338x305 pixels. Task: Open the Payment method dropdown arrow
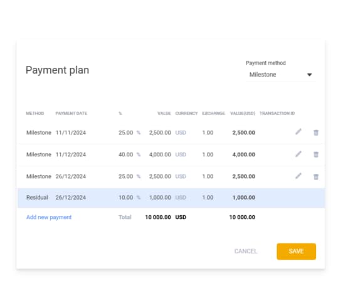(309, 75)
